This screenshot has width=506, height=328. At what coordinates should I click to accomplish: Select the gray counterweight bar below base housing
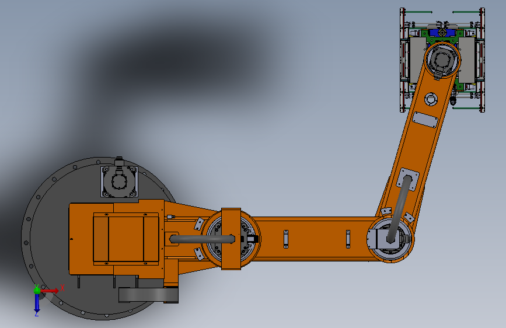coord(148,295)
